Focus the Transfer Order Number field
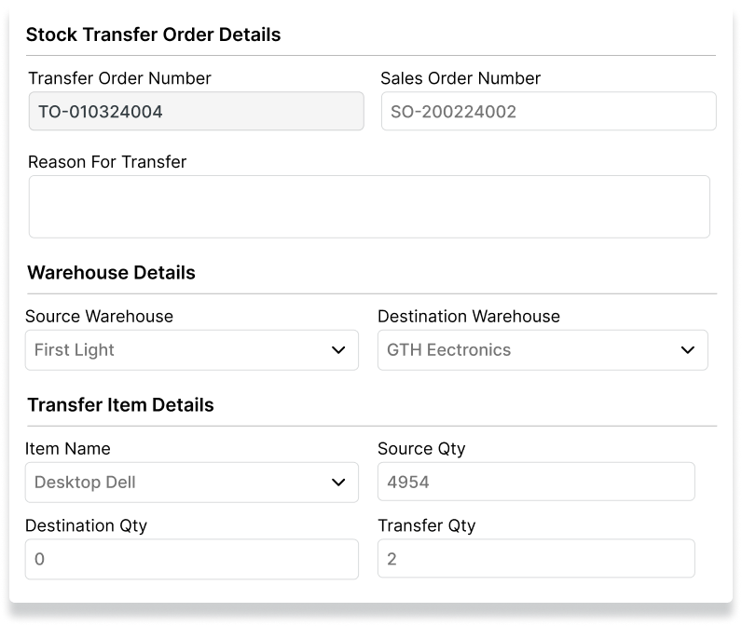This screenshot has width=742, height=626. tap(196, 112)
